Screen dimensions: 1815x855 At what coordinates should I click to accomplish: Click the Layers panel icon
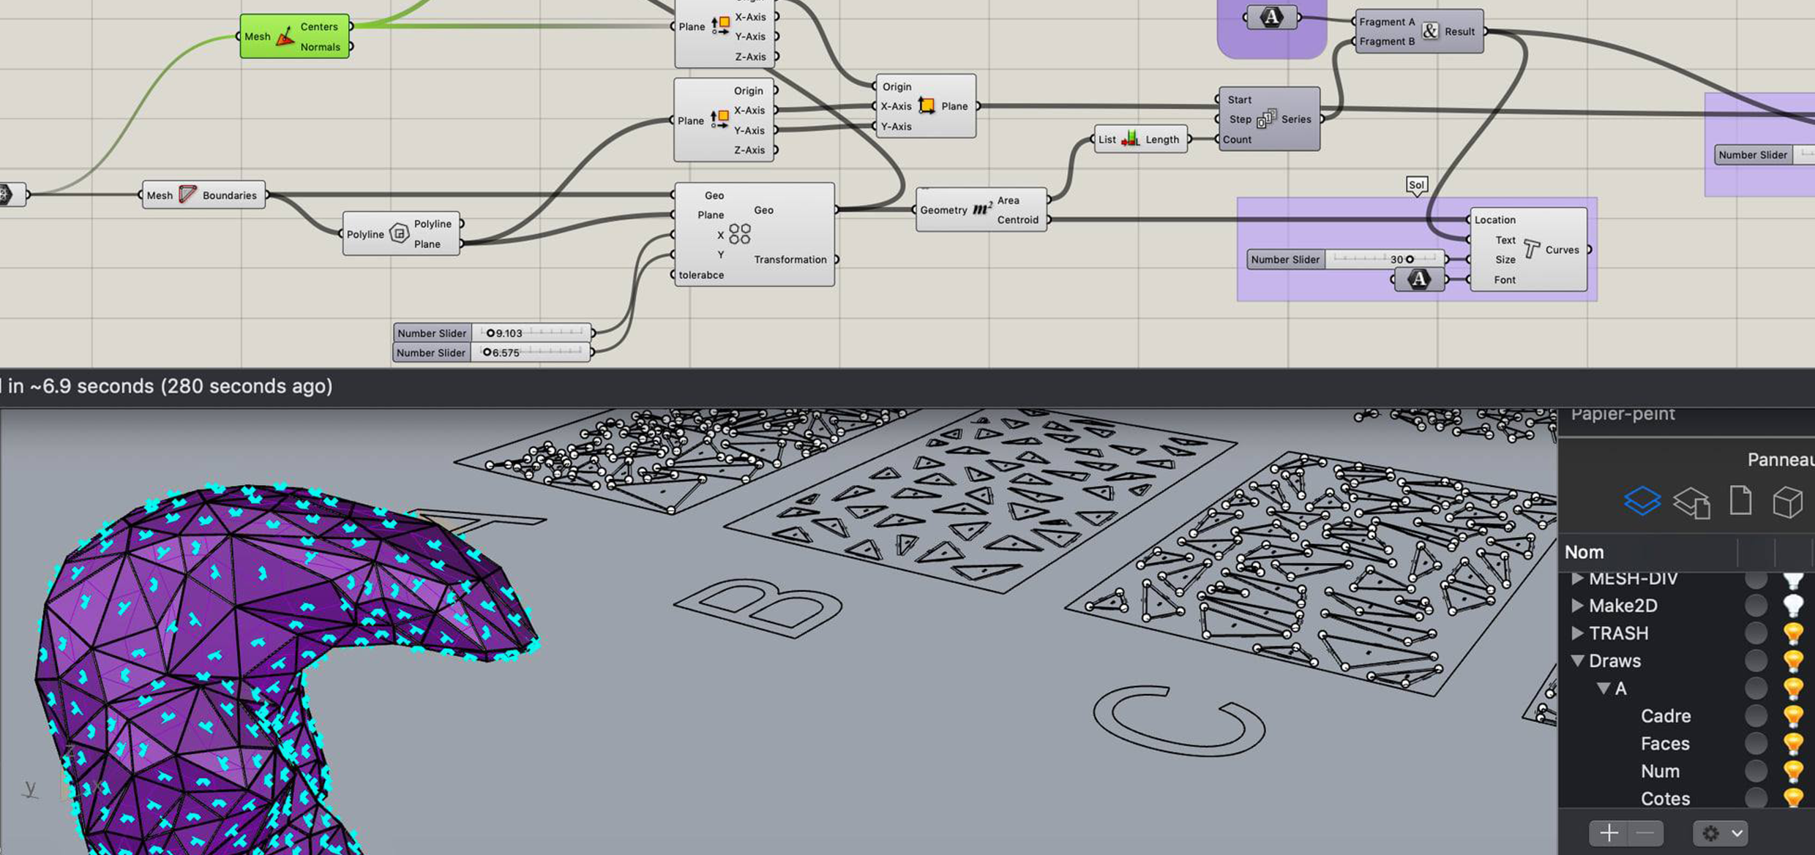click(x=1642, y=501)
